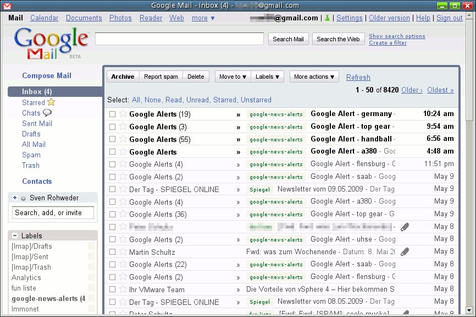Click the attachment paperclip on Martin Schultz's email
Viewport: 476px width, 317px height.
(x=405, y=252)
